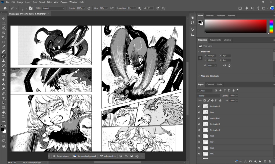Switch to the Adjustments tab
This screenshot has height=164, width=275.
[x=215, y=40]
